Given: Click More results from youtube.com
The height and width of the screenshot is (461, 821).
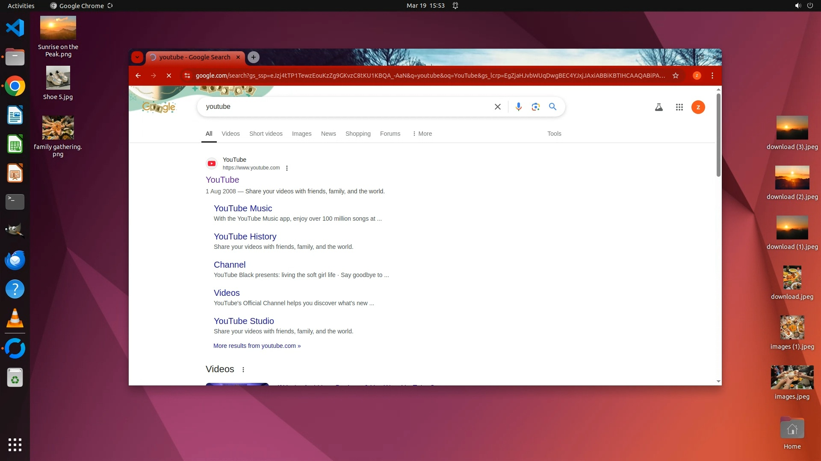Looking at the screenshot, I should (x=257, y=346).
